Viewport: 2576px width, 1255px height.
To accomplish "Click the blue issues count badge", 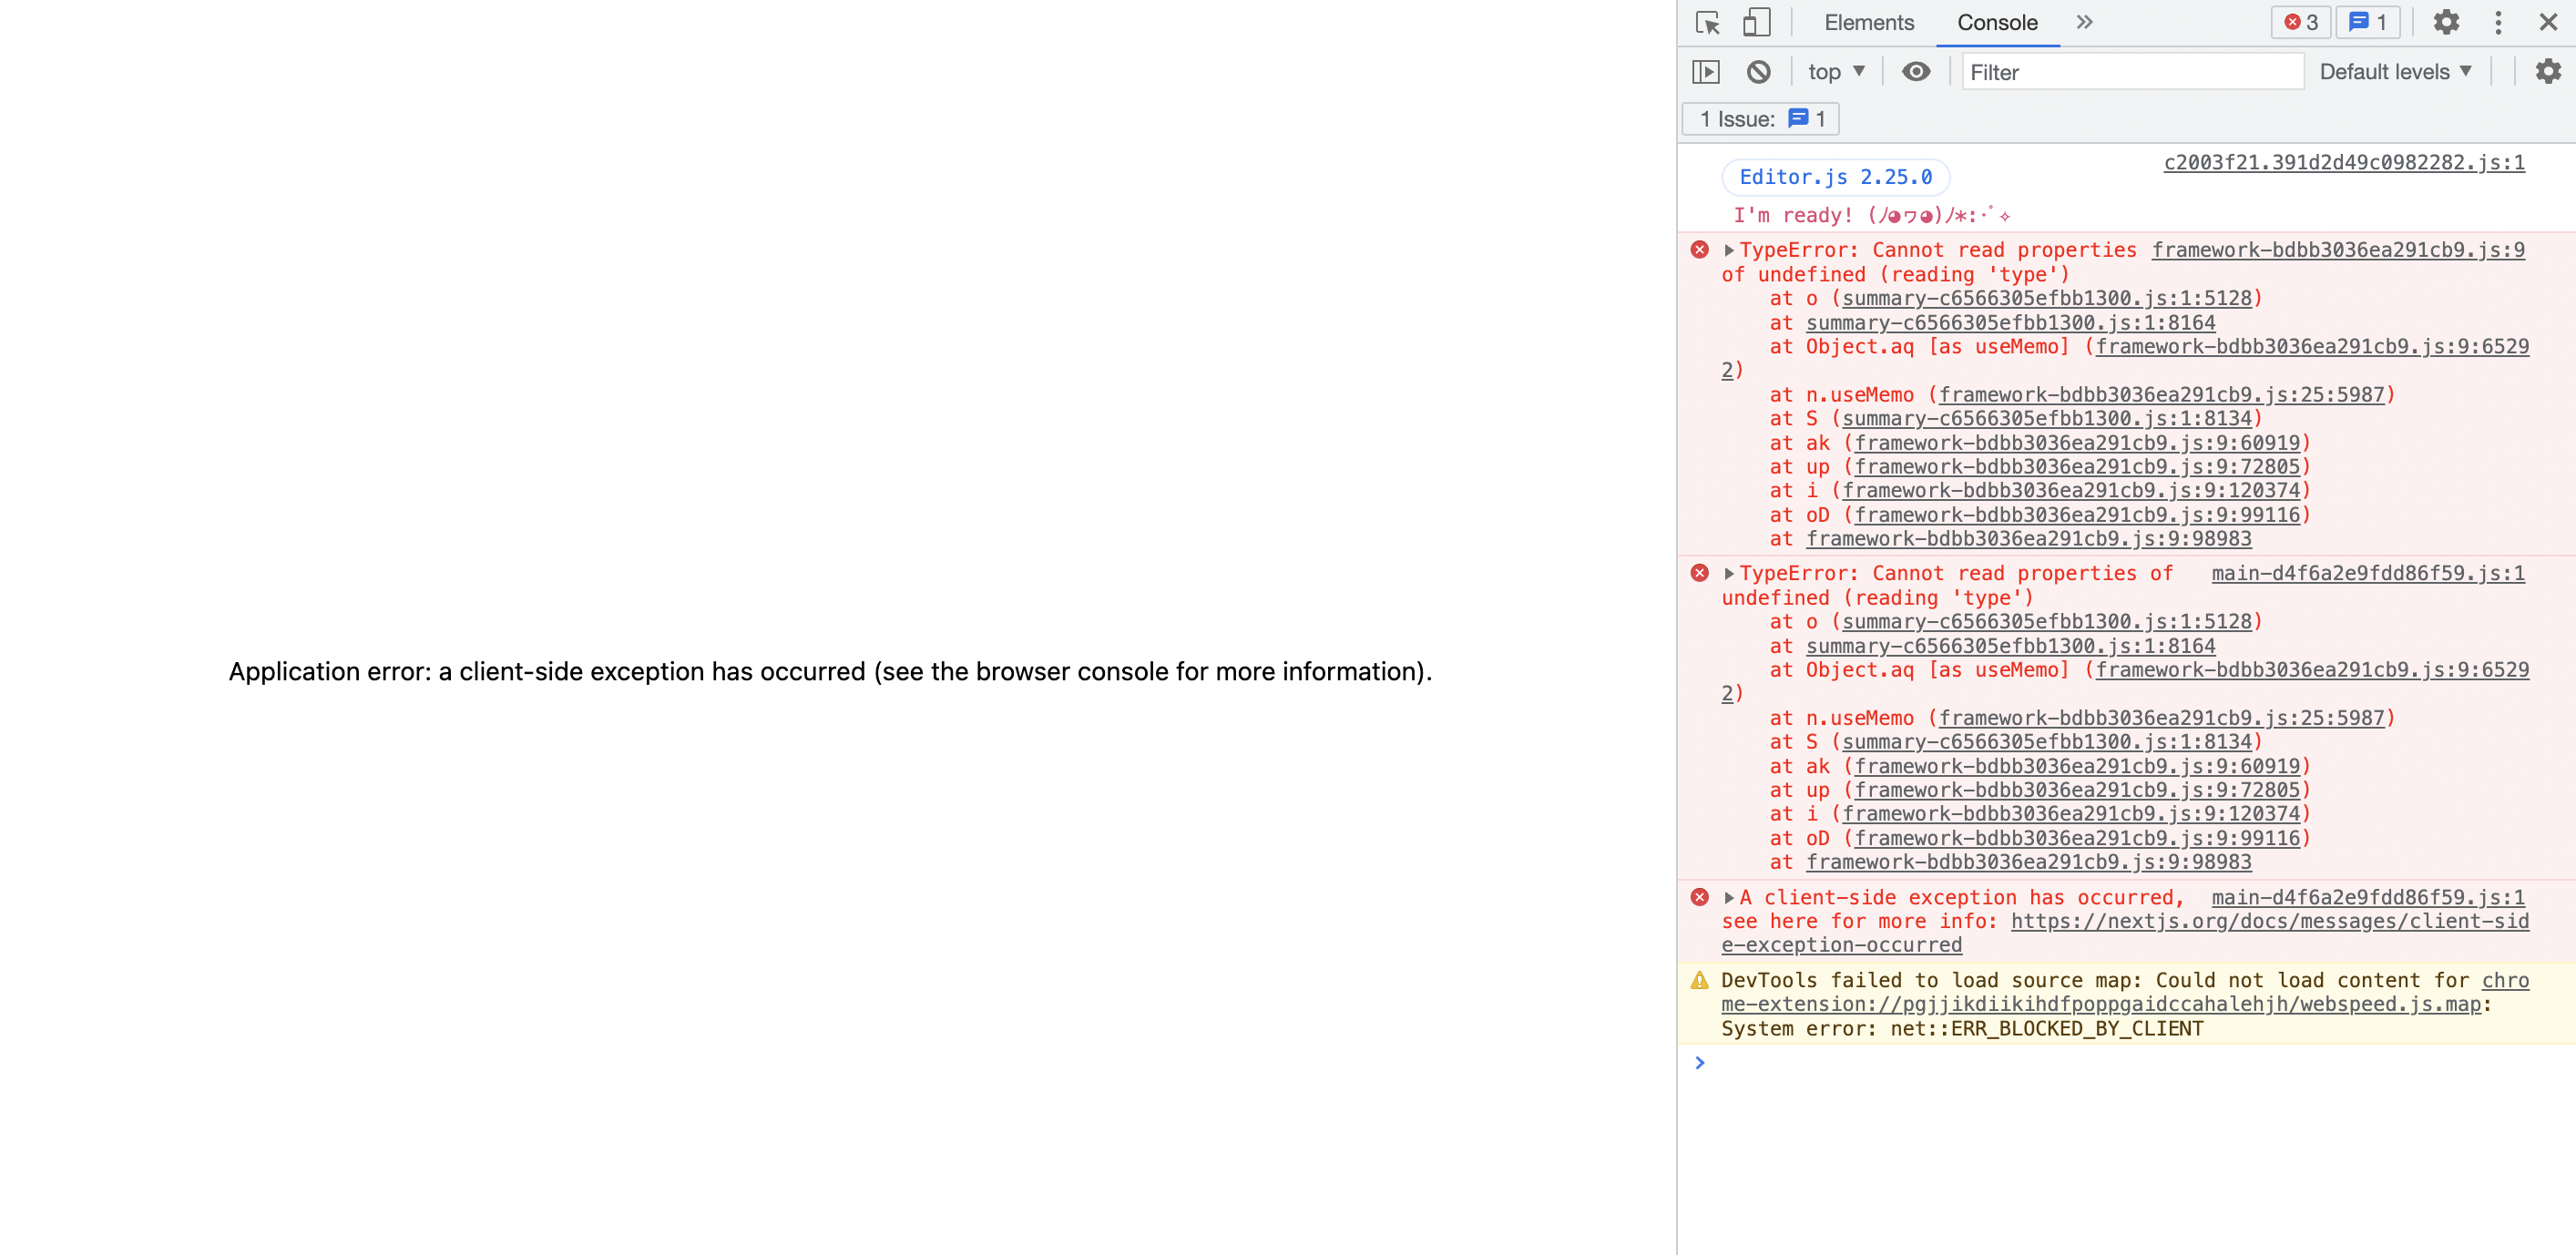I will click(2367, 22).
